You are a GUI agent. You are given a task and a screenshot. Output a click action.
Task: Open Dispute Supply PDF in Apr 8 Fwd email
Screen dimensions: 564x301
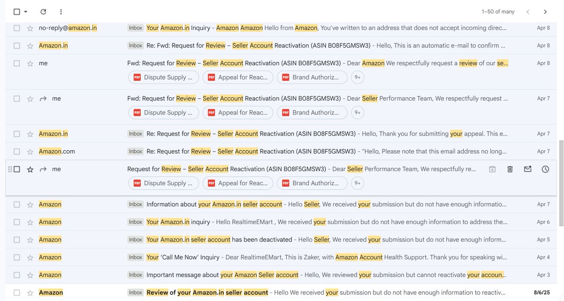[x=163, y=77]
